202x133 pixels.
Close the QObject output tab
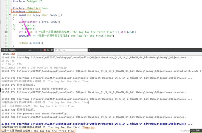pos(14,54)
